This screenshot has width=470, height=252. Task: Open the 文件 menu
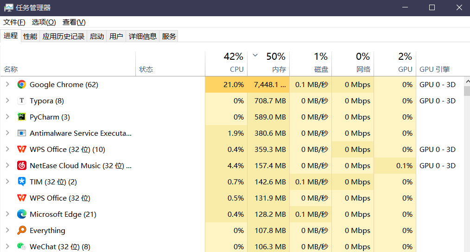tap(14, 22)
